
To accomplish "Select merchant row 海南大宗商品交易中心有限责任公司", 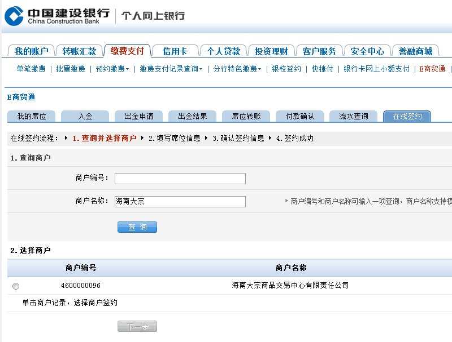I will (x=290, y=286).
